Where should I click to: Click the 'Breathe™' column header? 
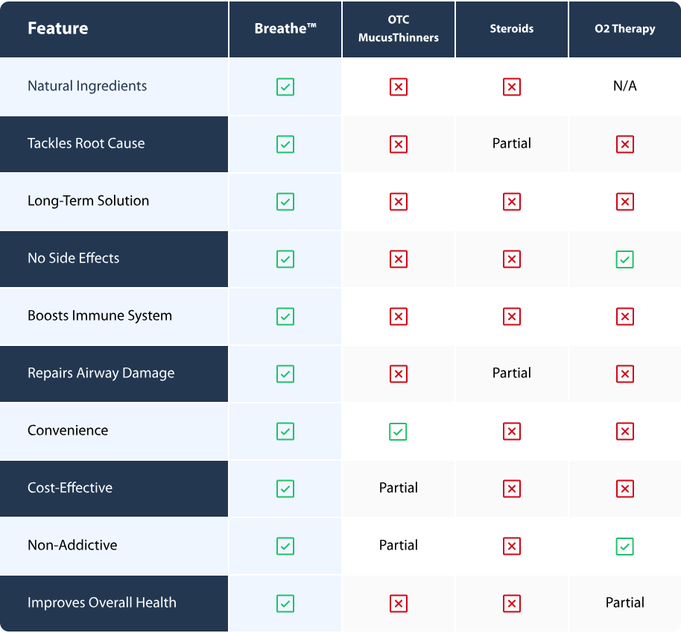tap(285, 28)
